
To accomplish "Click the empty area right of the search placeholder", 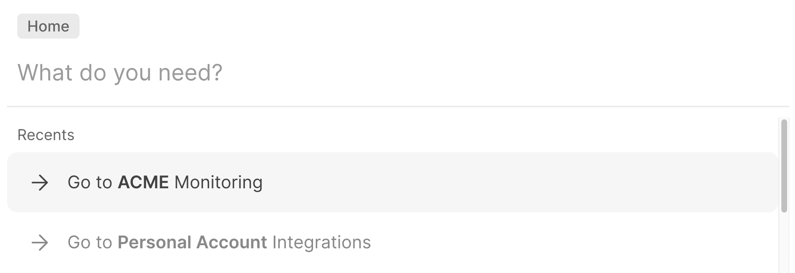I will point(497,73).
